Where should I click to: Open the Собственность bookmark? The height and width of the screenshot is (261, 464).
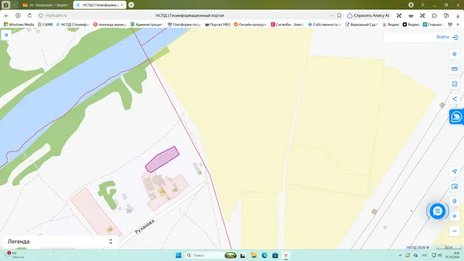tap(325, 25)
